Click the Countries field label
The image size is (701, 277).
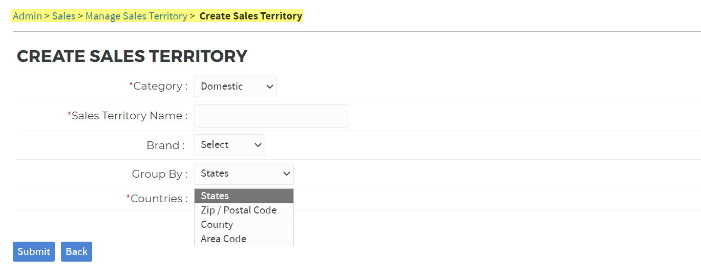(158, 199)
